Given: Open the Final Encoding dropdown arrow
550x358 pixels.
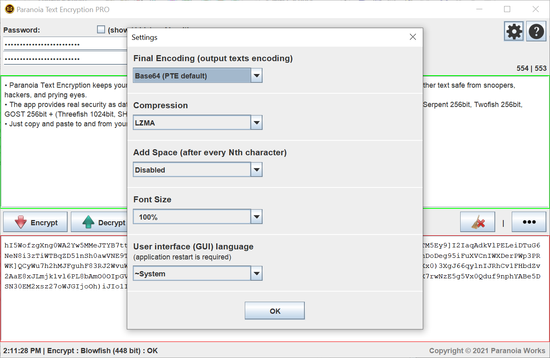Looking at the screenshot, I should 256,76.
